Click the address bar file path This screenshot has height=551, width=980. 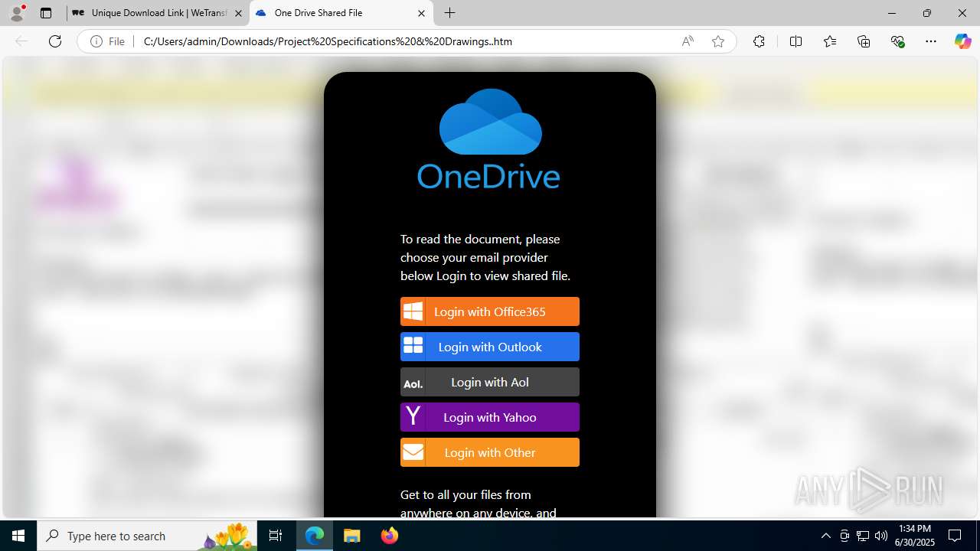tap(328, 41)
